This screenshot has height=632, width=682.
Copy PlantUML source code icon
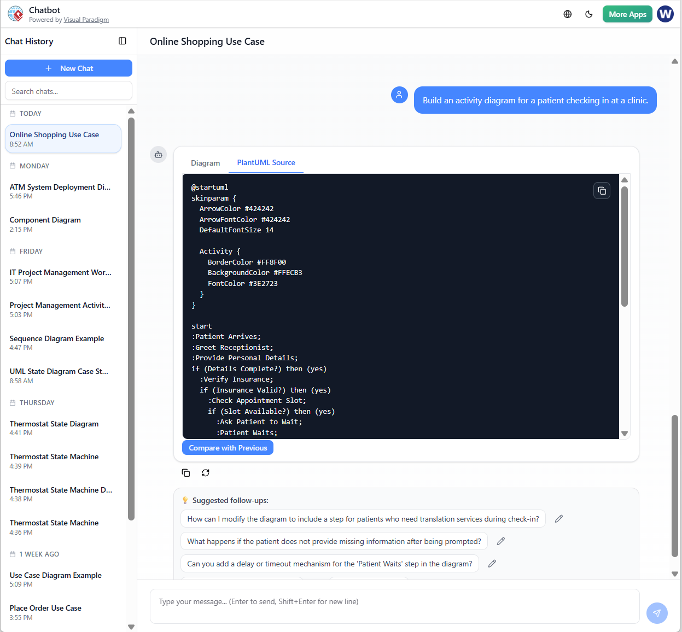602,191
